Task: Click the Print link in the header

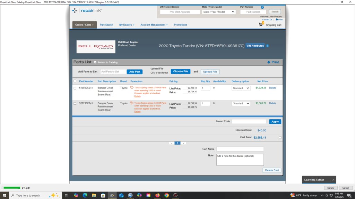Action: coord(279,20)
